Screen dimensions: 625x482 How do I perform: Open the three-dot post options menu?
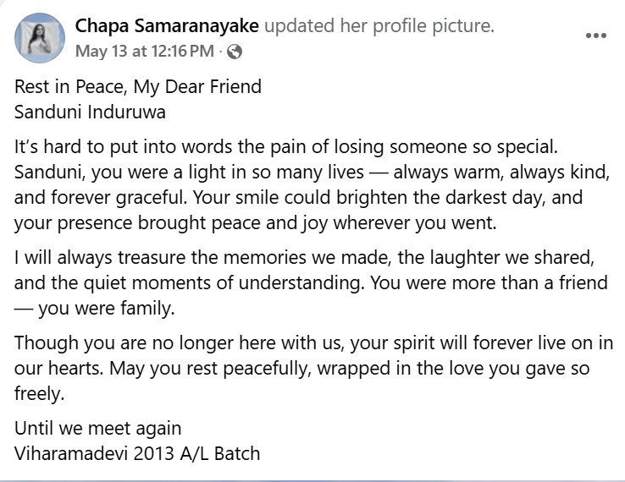point(596,36)
